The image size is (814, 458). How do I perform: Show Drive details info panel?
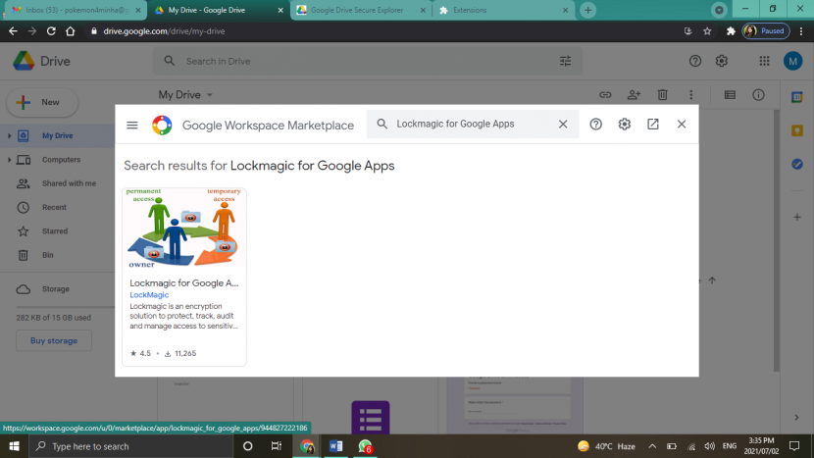758,95
